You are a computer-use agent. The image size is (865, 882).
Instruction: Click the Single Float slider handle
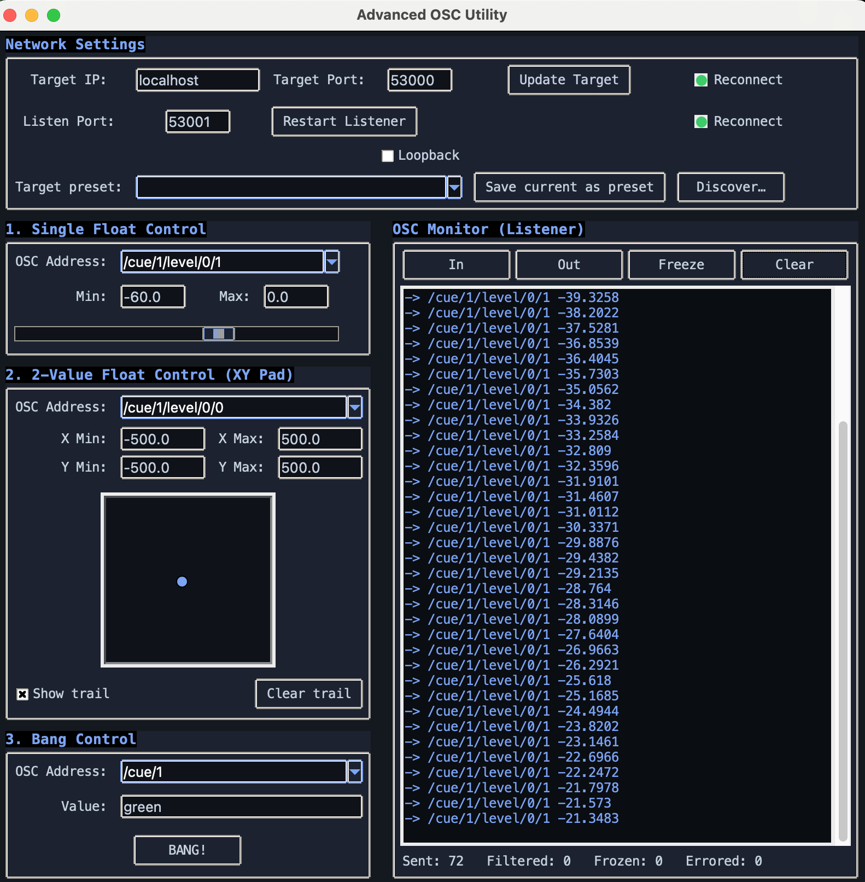pos(219,334)
